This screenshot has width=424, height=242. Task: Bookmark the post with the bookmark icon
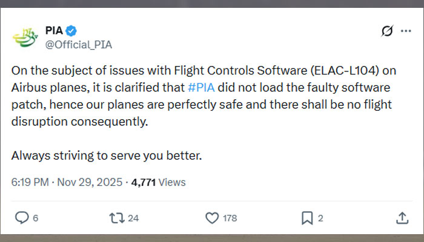tap(307, 217)
